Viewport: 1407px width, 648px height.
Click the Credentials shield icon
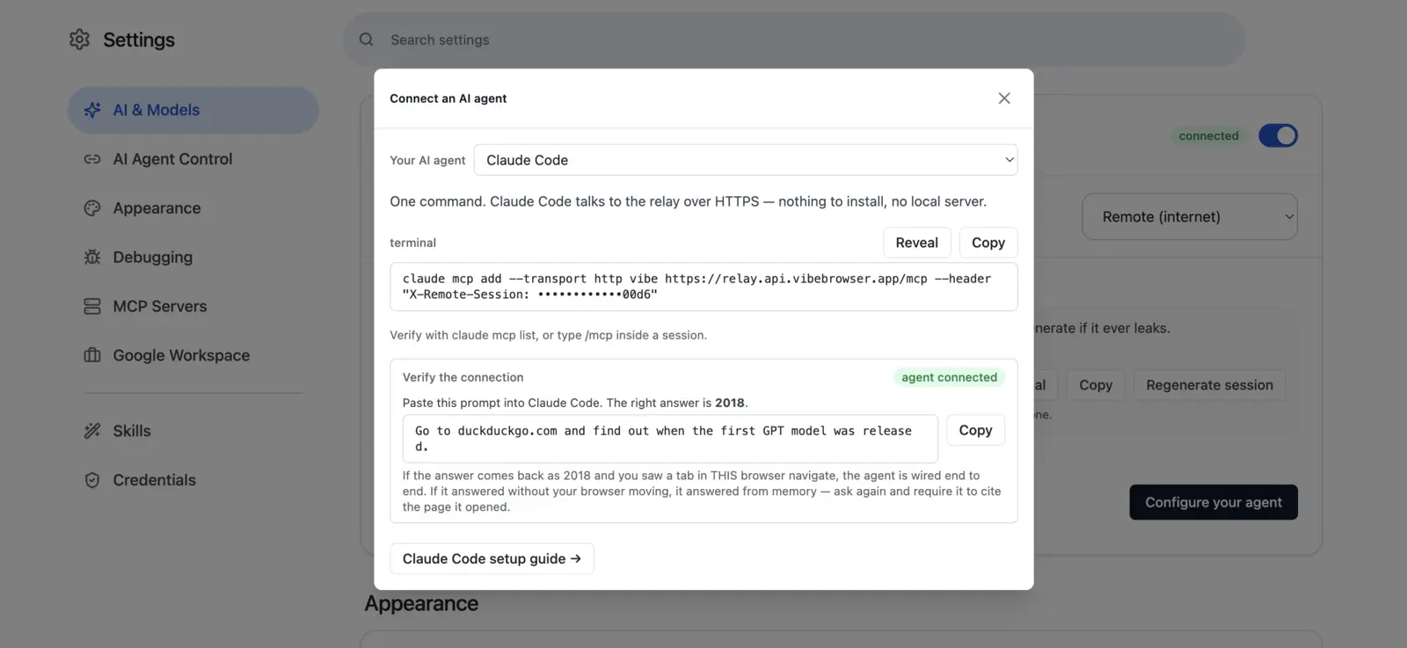(92, 480)
